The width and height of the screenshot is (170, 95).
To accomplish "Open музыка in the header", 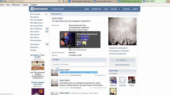I will [114, 9].
